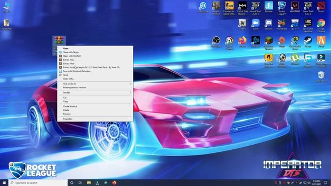Launch the Zoom desktop shortcut
This screenshot has width=331, height=186.
coord(255,24)
